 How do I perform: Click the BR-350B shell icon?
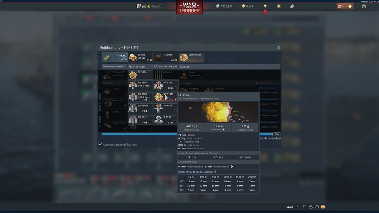click(x=133, y=97)
